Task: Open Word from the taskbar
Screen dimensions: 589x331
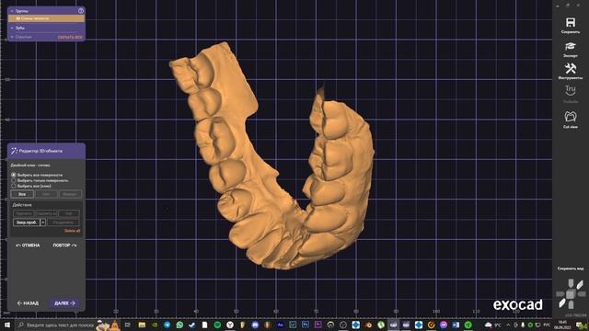Action: point(456,325)
